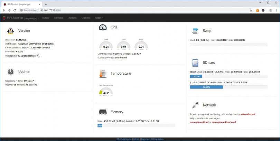Reload the page with refresh icon
The height and width of the screenshot is (141, 280).
coord(15,10)
